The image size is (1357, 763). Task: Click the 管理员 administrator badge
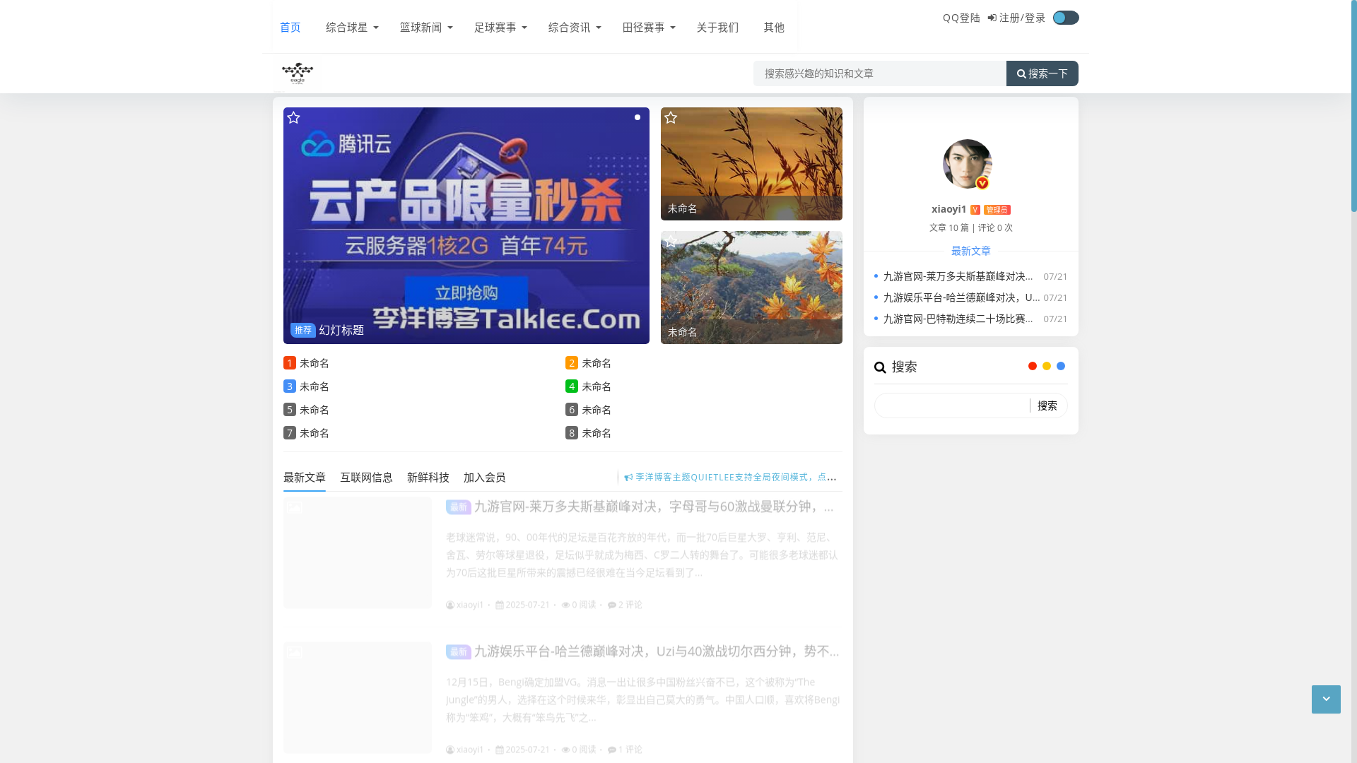click(997, 210)
